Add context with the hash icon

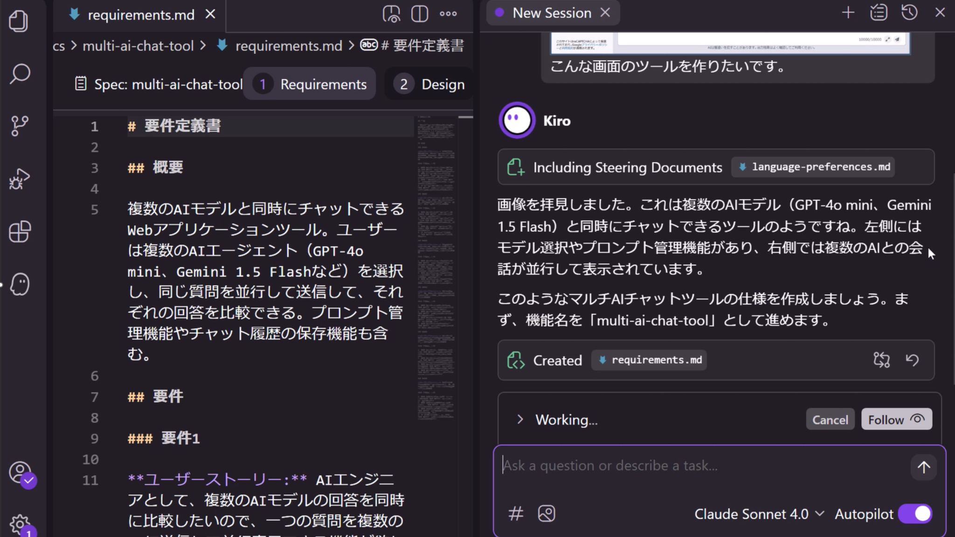515,513
